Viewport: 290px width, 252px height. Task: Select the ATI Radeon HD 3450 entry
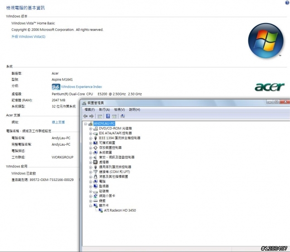(120, 210)
